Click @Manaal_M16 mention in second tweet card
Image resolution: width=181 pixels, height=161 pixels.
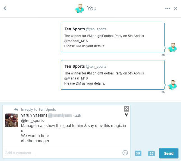click(x=76, y=78)
